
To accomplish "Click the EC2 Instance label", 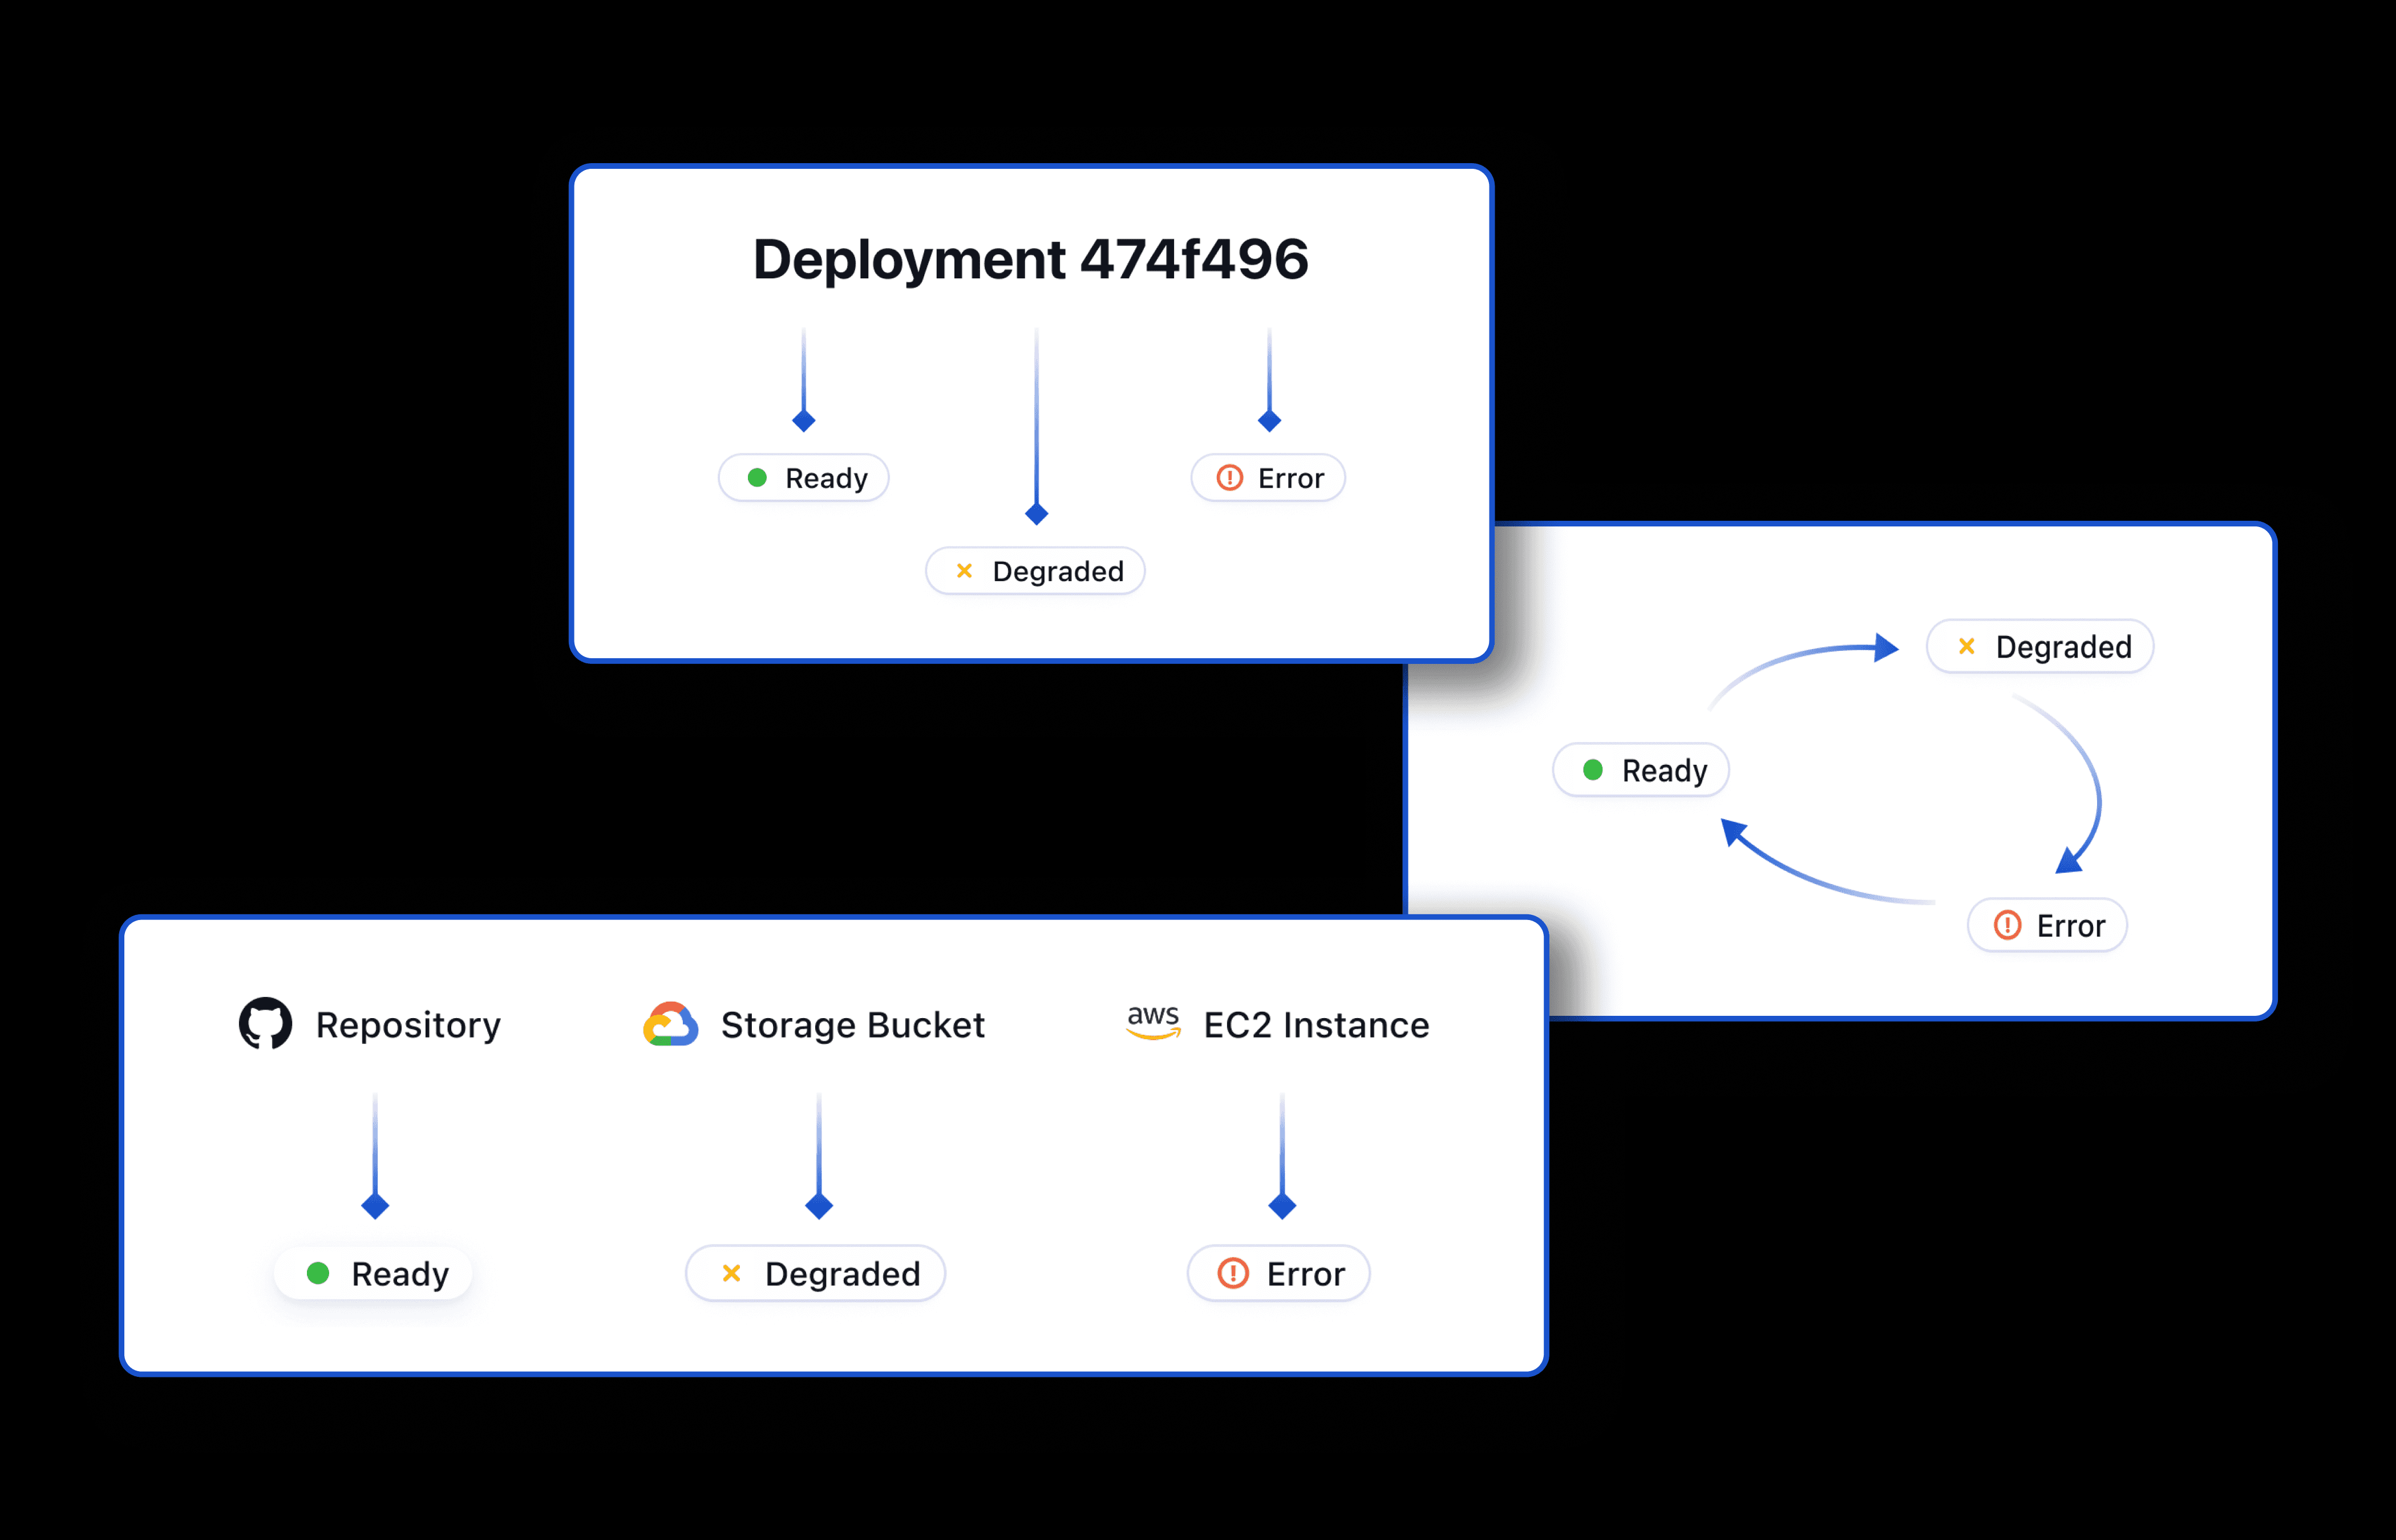I will coord(1316,1025).
